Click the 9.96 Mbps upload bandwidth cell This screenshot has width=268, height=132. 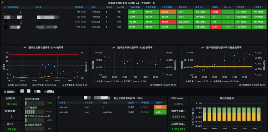click(259, 12)
